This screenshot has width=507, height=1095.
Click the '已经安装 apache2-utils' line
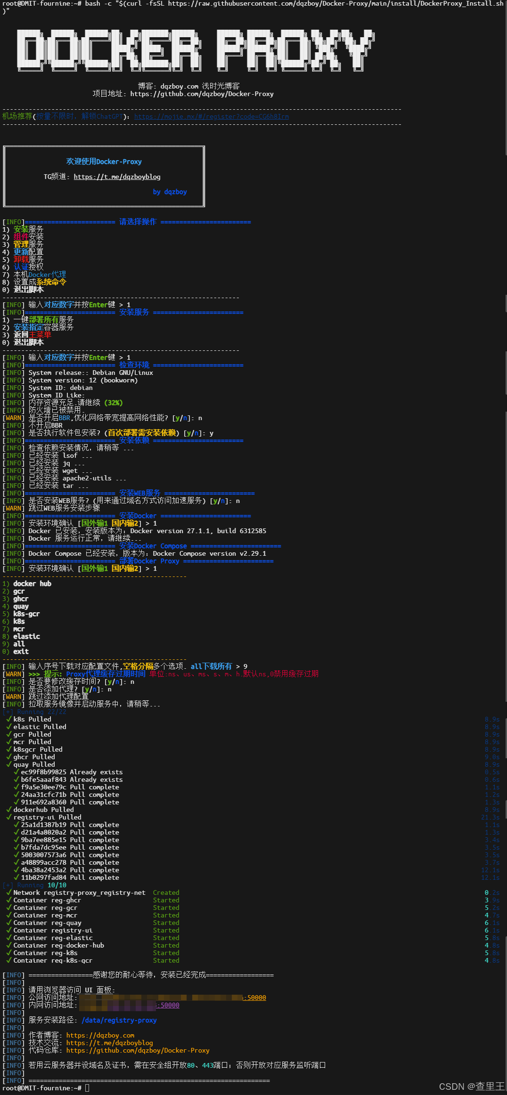pos(64,478)
